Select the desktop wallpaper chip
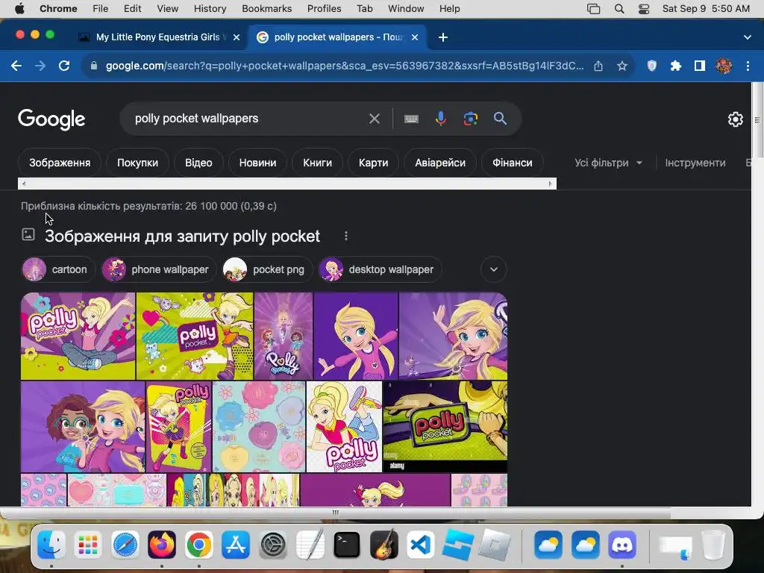Image resolution: width=764 pixels, height=573 pixels. [x=380, y=269]
